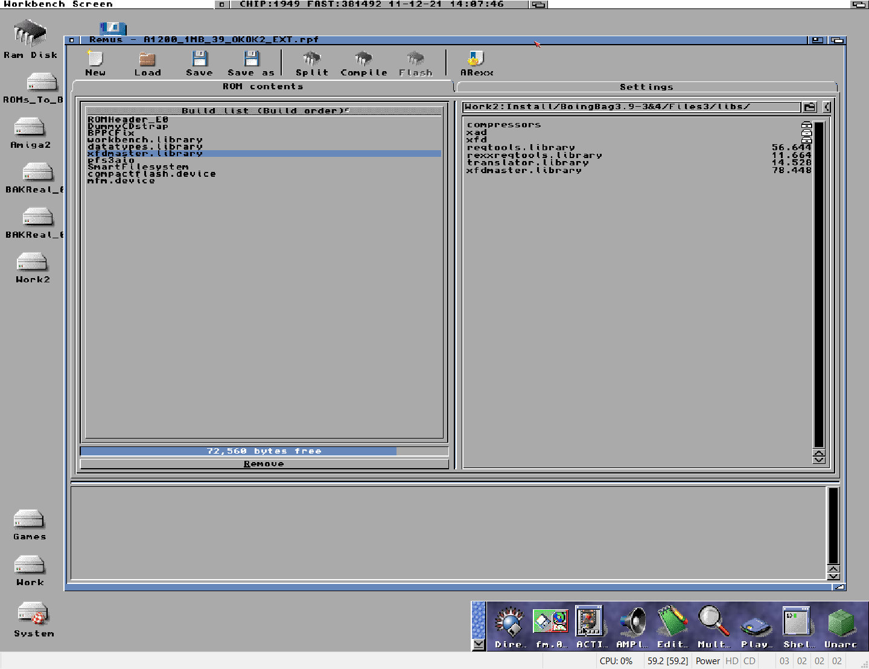Screen dimensions: 869x669
Task: Click the CPU: 0% status bar entry
Action: point(616,661)
